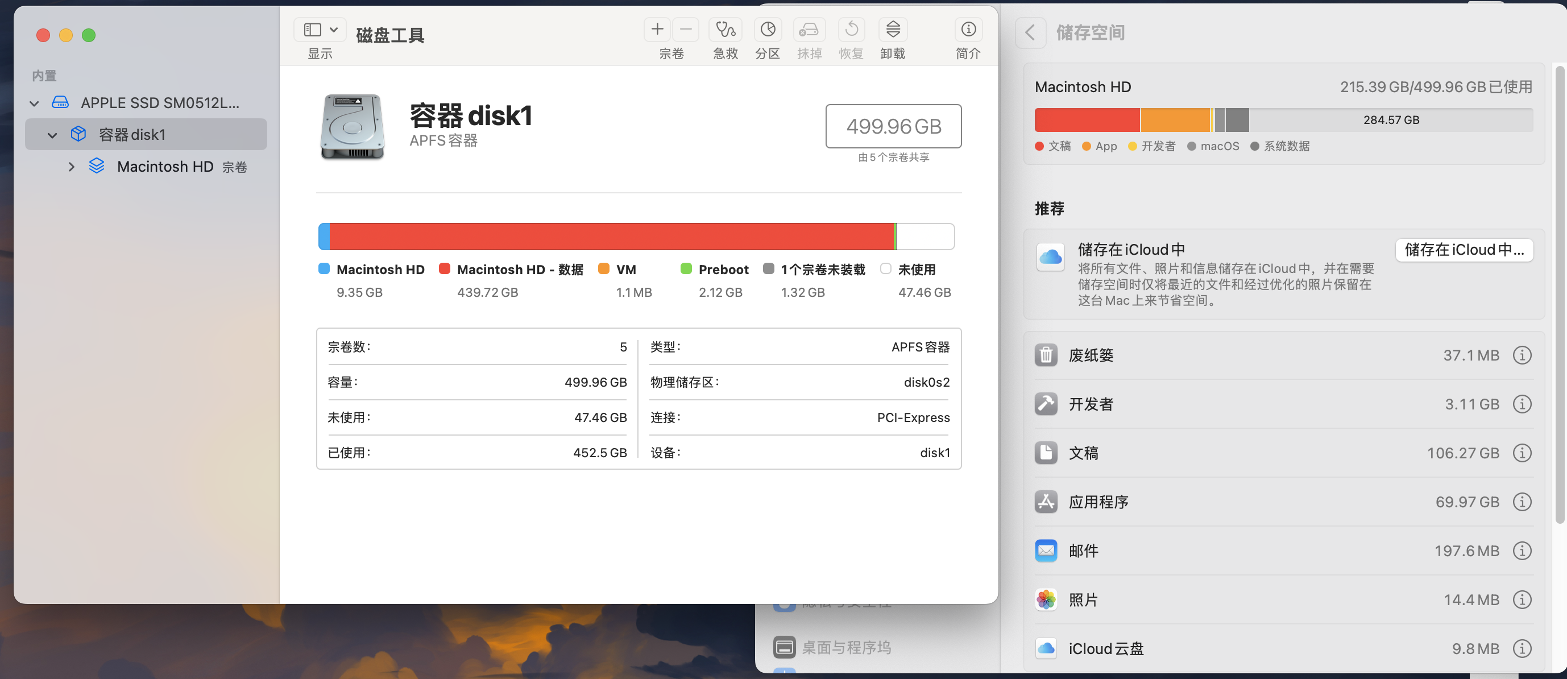Open 桌面与程序坞 settings item
This screenshot has width=1567, height=679.
pos(845,647)
